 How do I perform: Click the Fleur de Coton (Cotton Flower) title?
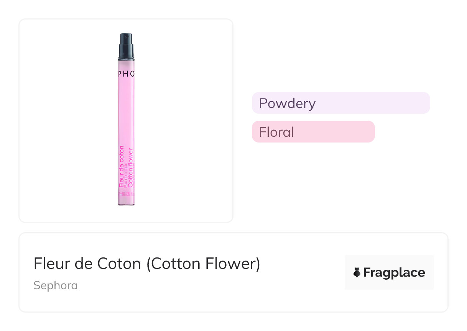coord(147,264)
